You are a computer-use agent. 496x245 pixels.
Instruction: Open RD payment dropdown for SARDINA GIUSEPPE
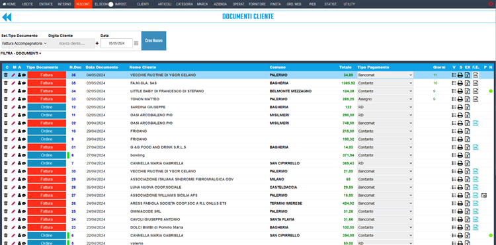(x=385, y=108)
